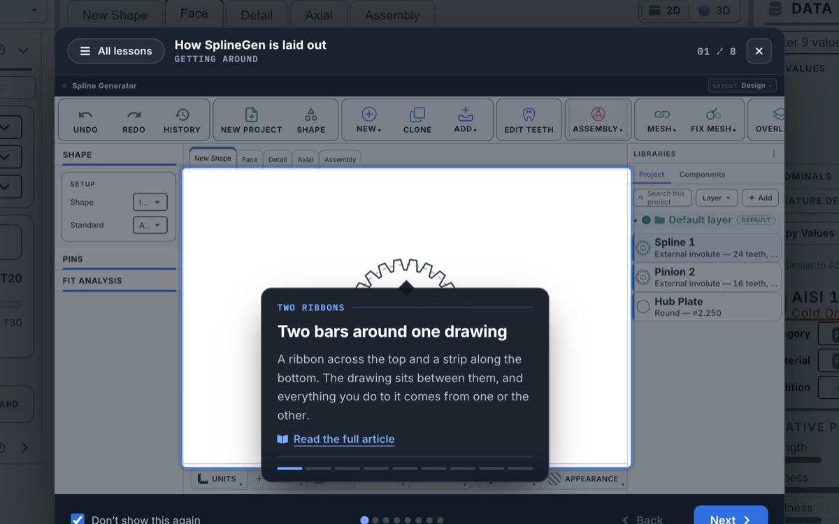Viewport: 839px width, 524px height.
Task: Select the Face tab in lesson preview
Action: point(250,159)
